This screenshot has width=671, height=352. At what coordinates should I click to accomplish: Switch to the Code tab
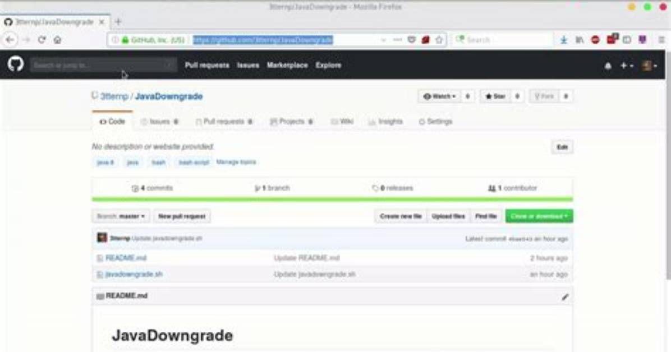pos(113,122)
